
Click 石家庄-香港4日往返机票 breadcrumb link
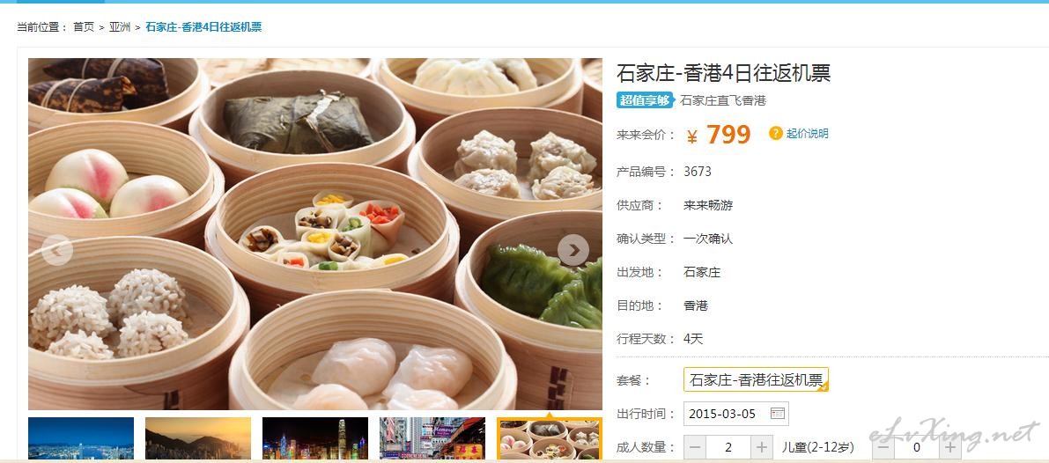click(x=203, y=27)
